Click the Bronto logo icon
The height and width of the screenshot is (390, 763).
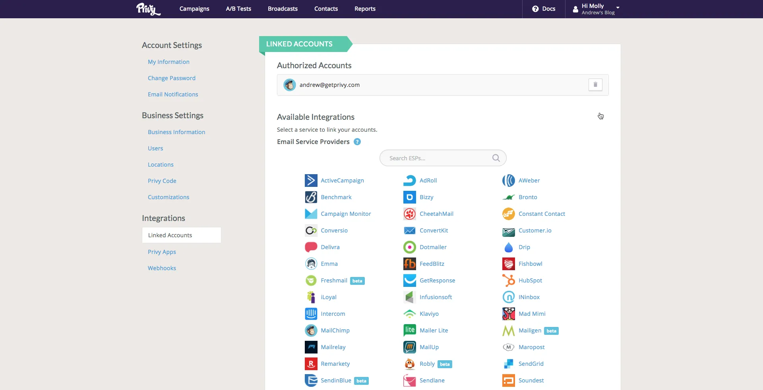tap(508, 197)
